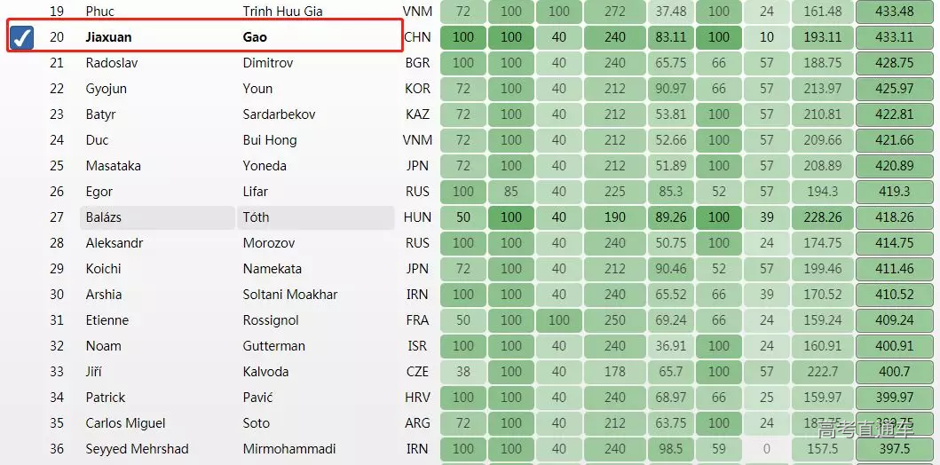The height and width of the screenshot is (465, 940).
Task: Open the Soltani Moakhar entry
Action: 290,295
